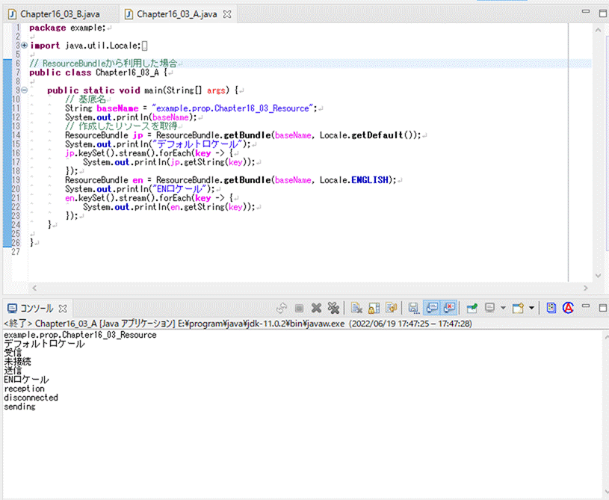Click the floppy disk save icon
Viewport: 609px width, 500px height.
pos(414,308)
